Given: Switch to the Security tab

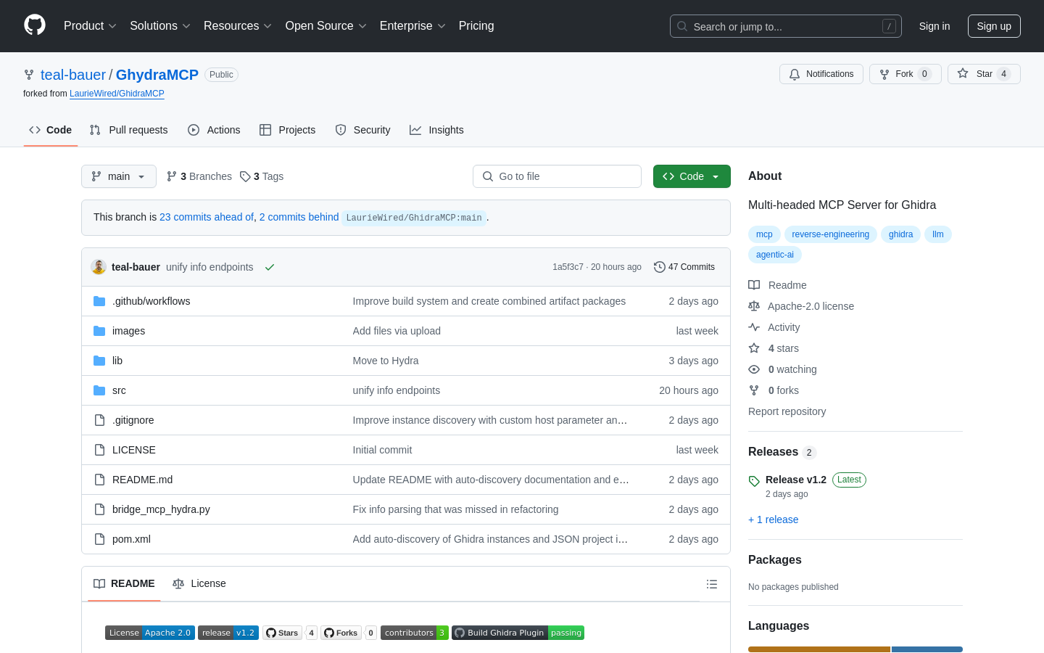Looking at the screenshot, I should point(362,130).
